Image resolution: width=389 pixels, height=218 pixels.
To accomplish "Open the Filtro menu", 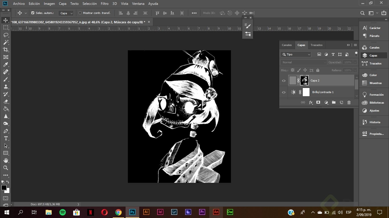I will (105, 4).
